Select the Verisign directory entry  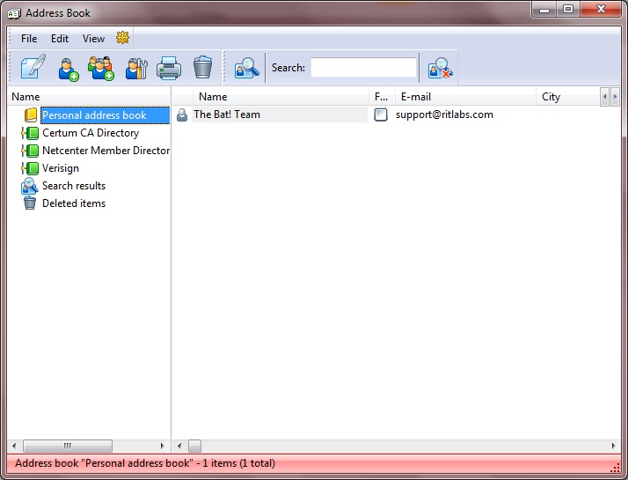click(61, 168)
